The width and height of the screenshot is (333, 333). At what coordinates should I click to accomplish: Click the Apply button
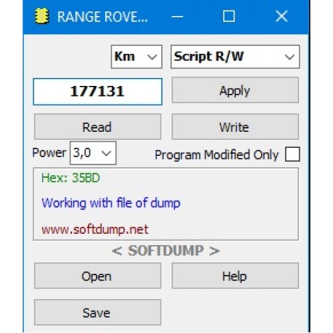coord(235,91)
